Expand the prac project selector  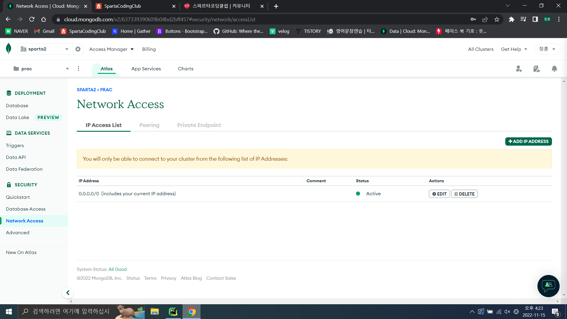coord(41,69)
